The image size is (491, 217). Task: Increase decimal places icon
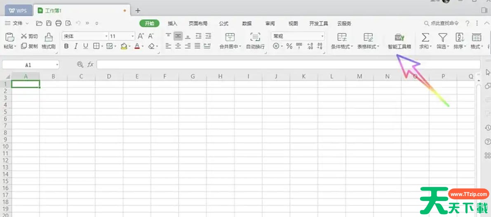point(310,46)
